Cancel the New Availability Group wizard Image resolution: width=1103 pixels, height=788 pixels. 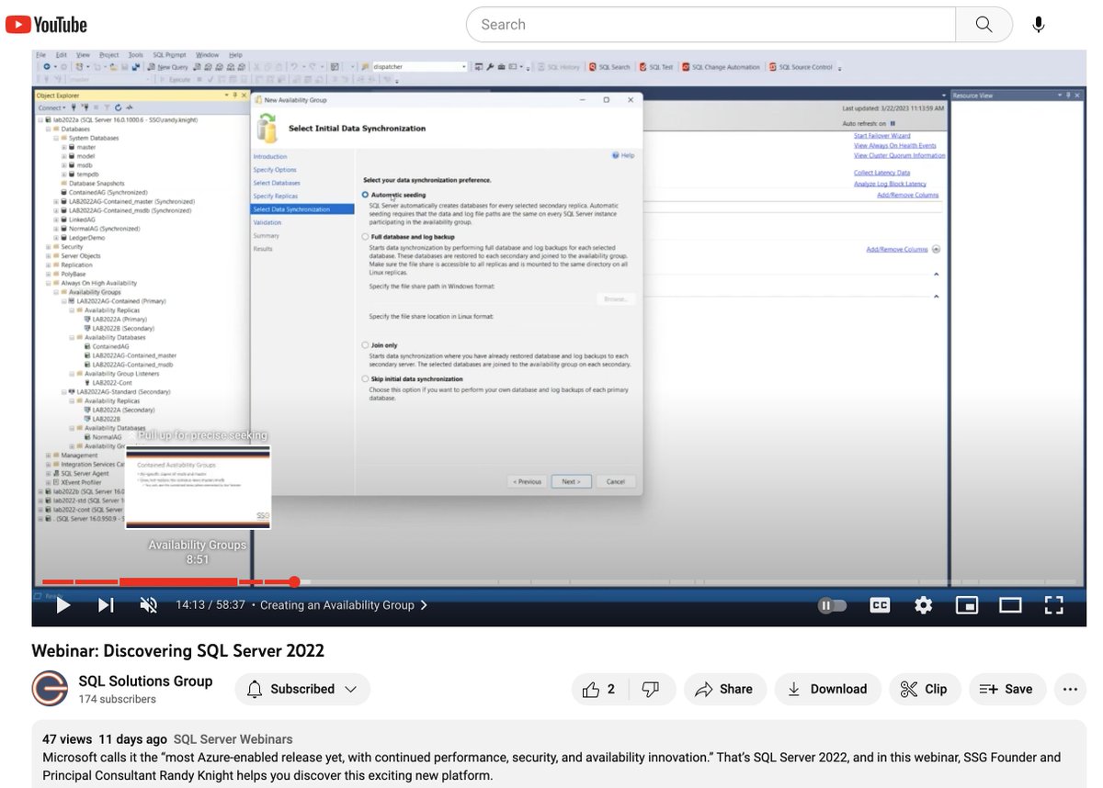[616, 481]
